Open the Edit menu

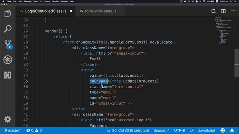click(x=20, y=1)
